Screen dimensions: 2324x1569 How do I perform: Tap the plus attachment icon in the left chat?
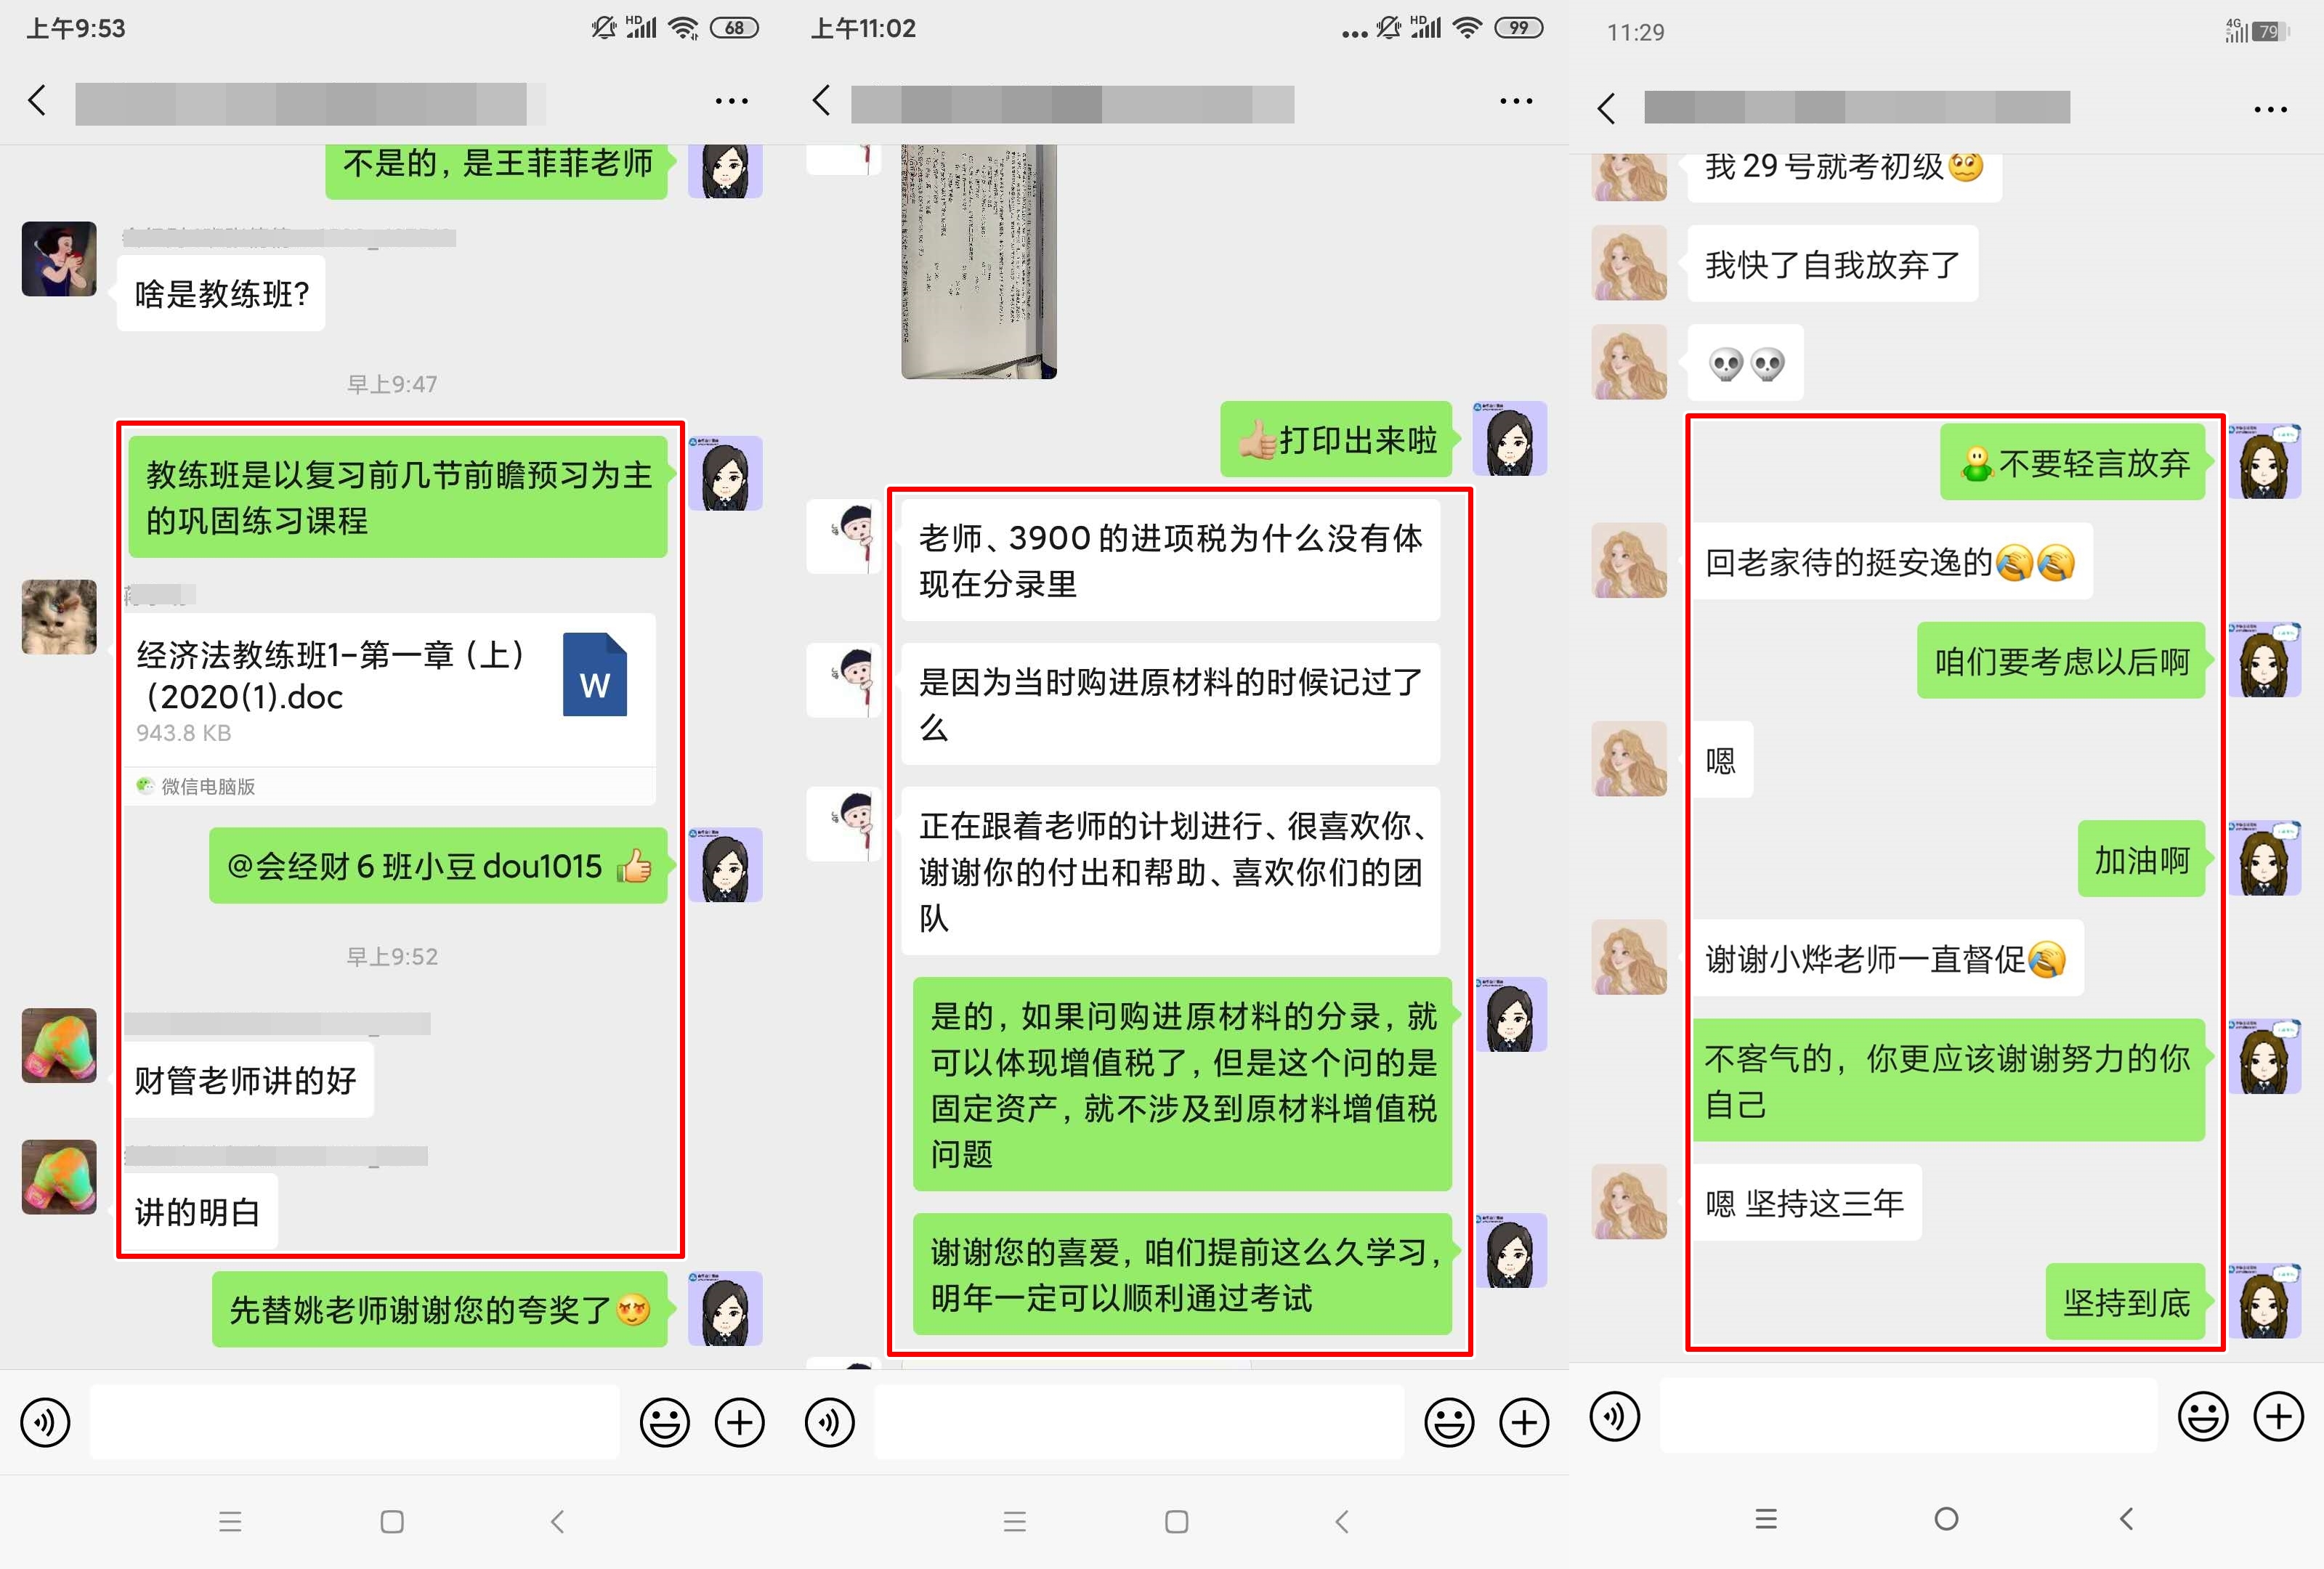pos(739,1421)
